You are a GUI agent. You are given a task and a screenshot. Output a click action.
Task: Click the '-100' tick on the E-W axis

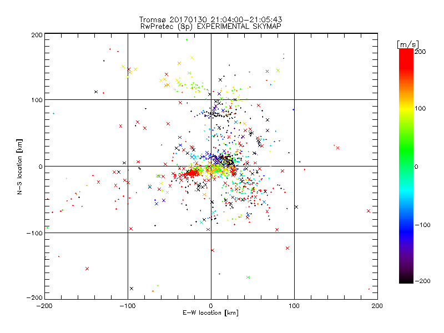128,306
